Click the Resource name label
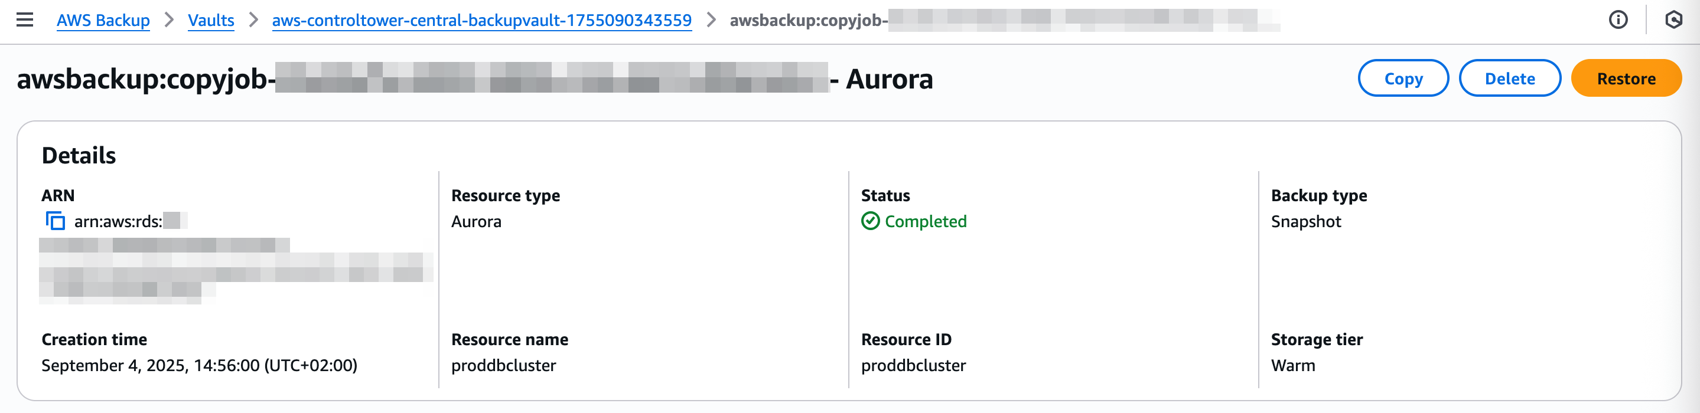 510,340
